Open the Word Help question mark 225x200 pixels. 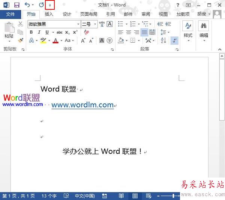point(178,5)
